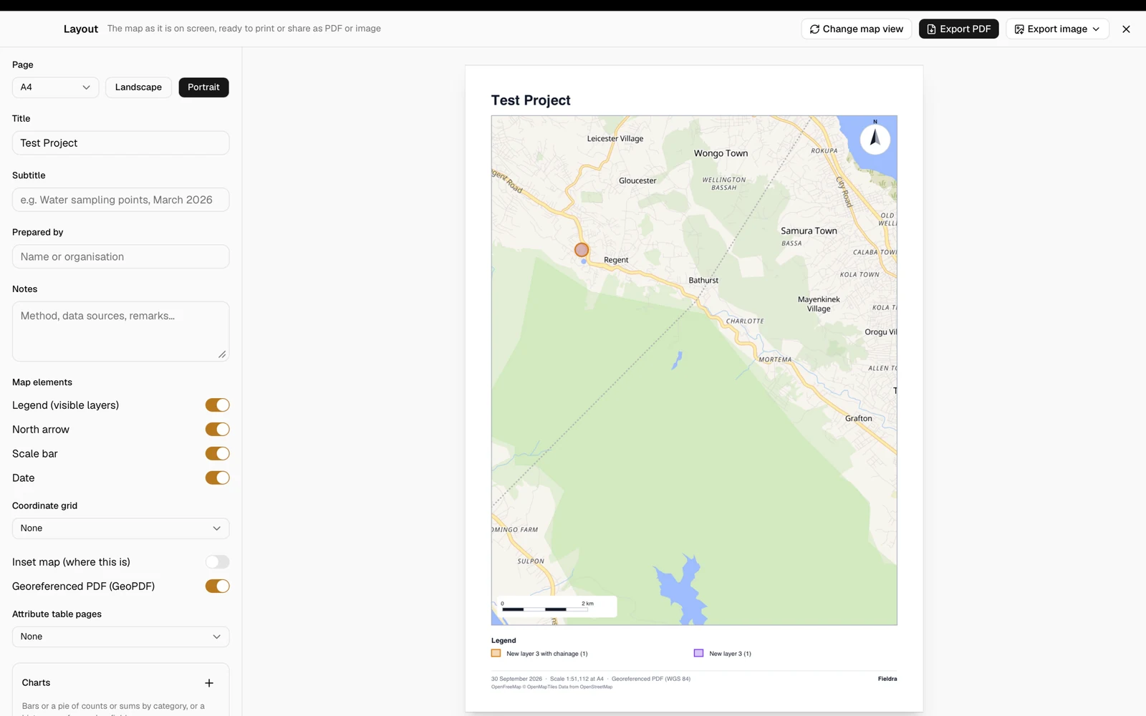Turn off Georeferenced PDF toggle

coord(217,586)
